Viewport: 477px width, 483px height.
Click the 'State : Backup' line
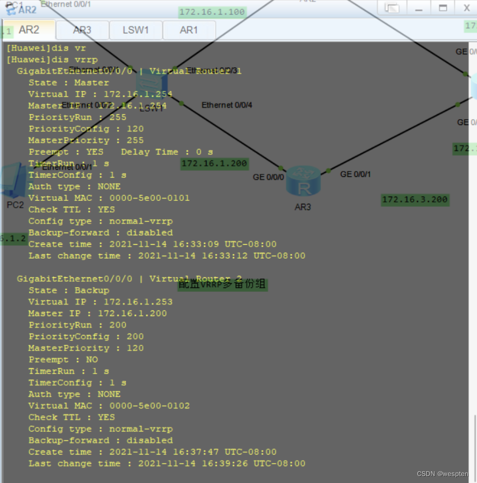(69, 291)
